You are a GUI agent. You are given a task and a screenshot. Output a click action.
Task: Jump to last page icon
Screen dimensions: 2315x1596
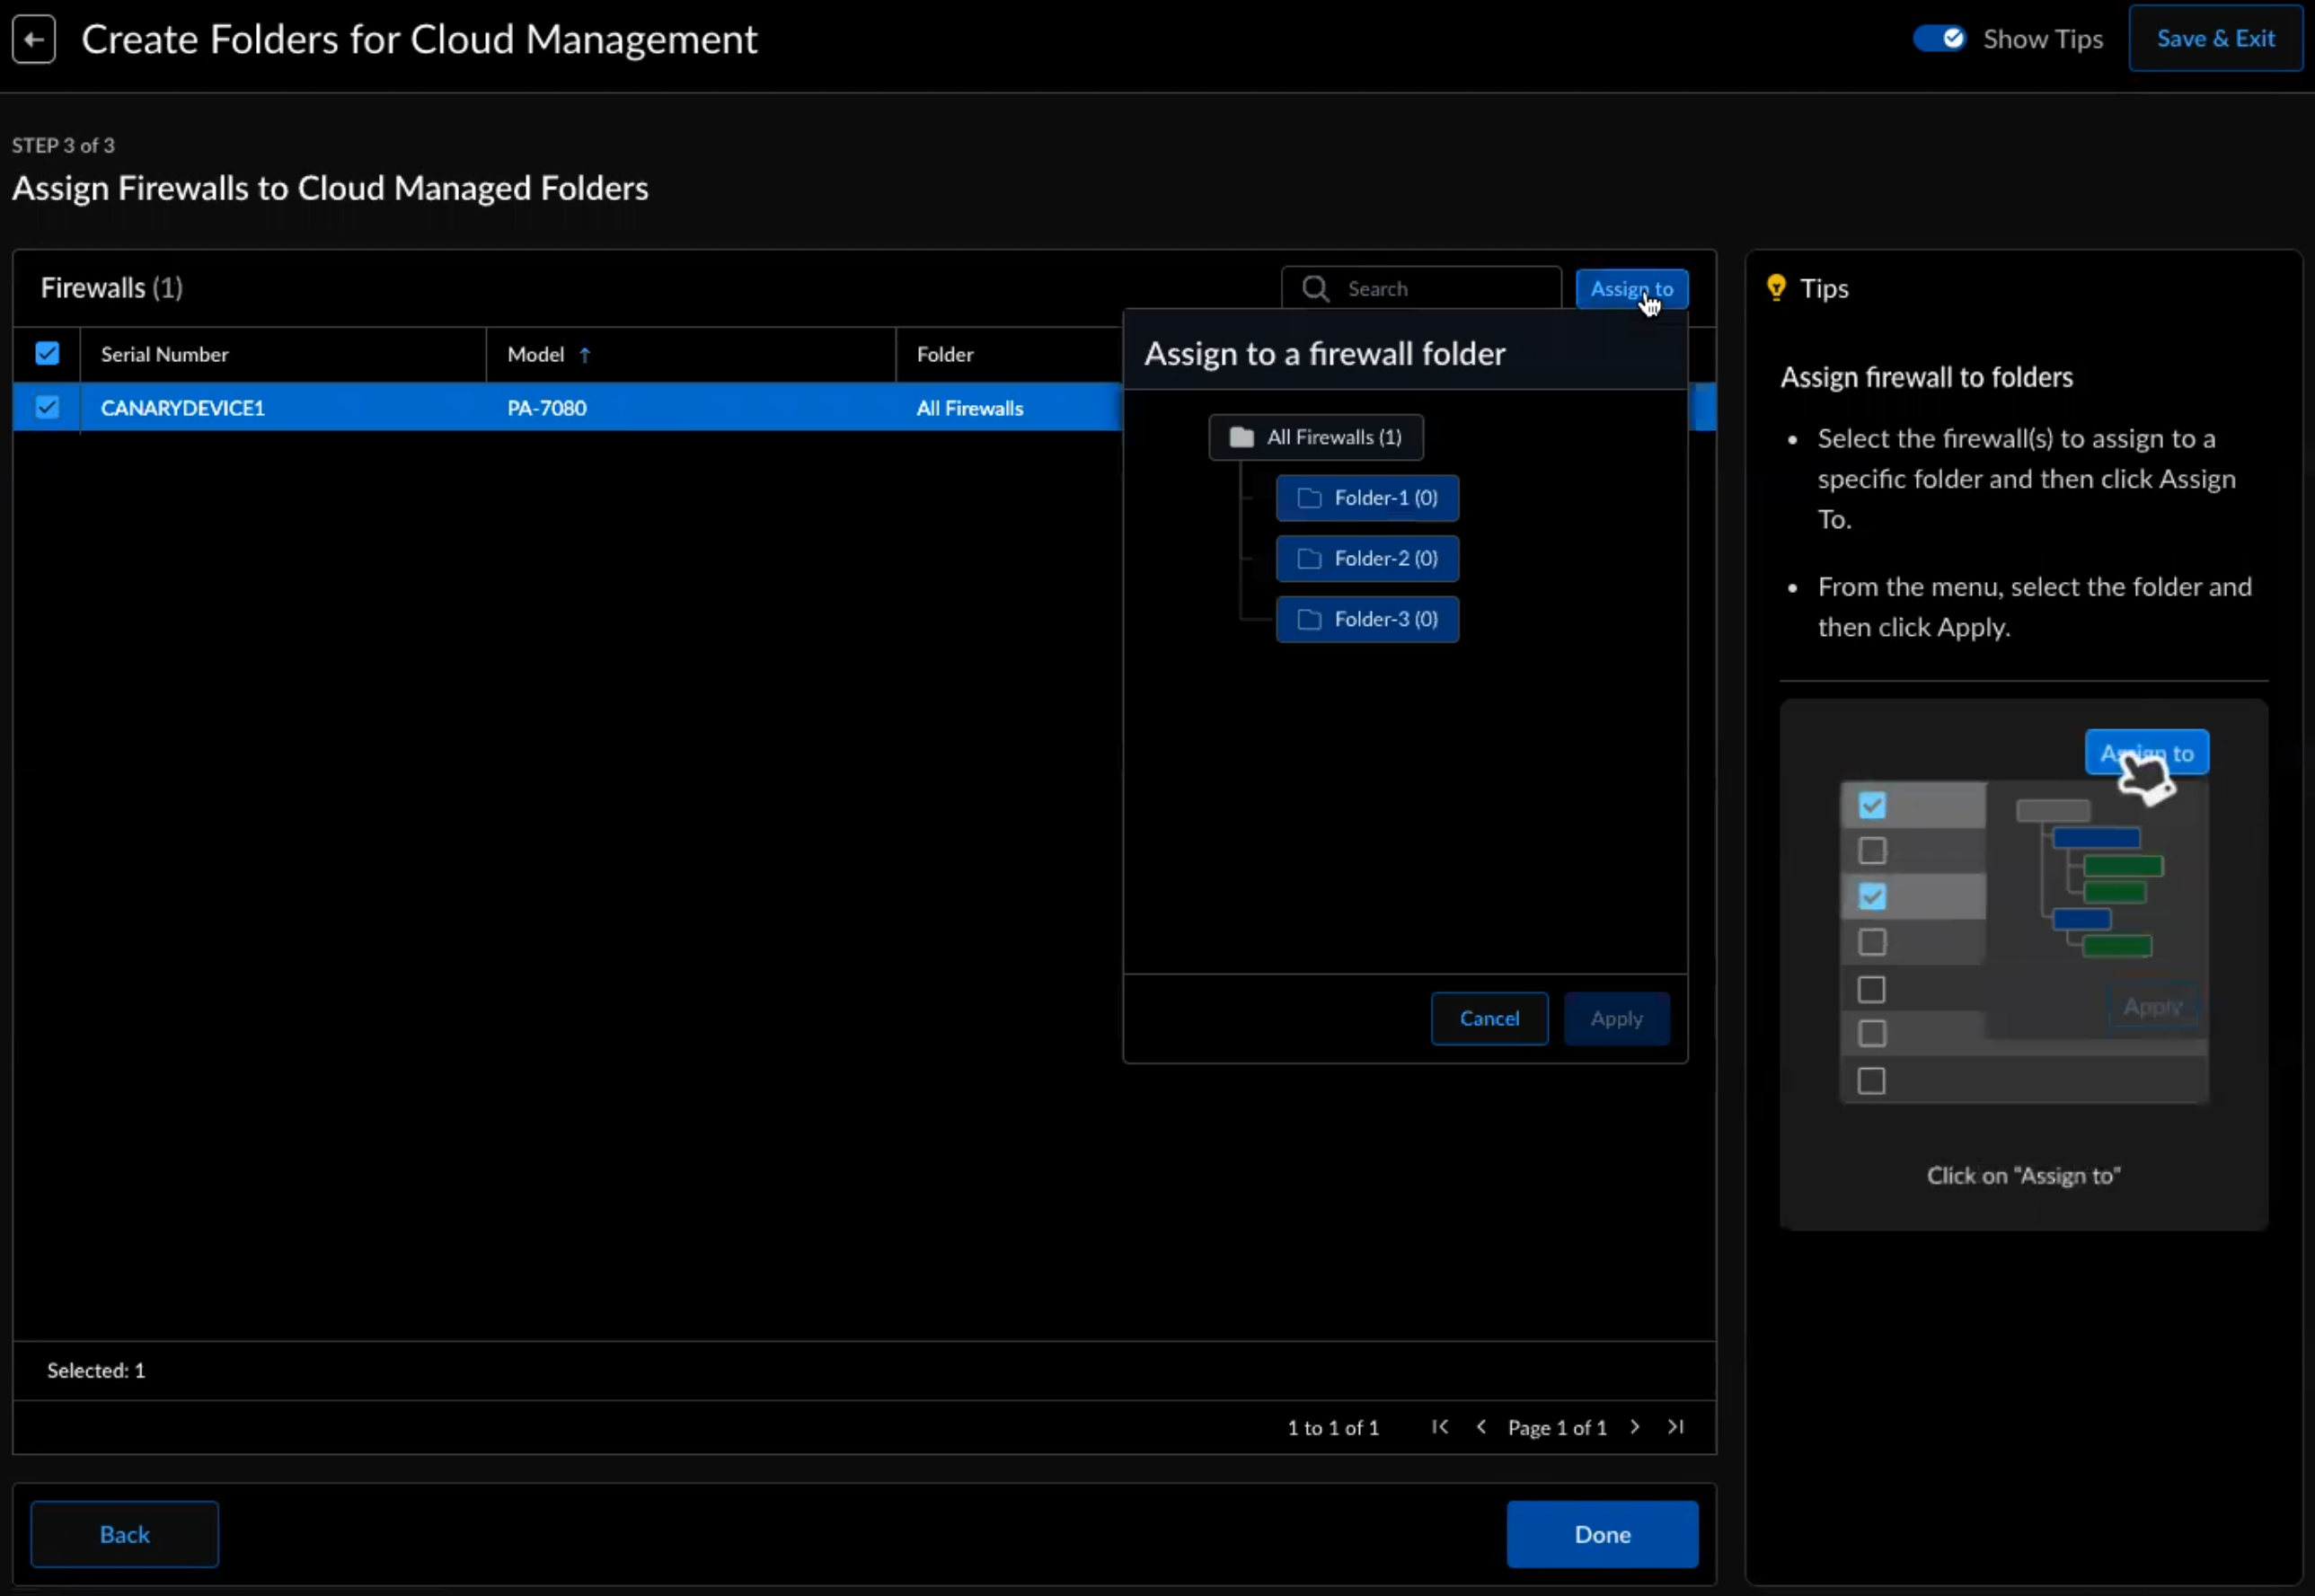[x=1676, y=1427]
